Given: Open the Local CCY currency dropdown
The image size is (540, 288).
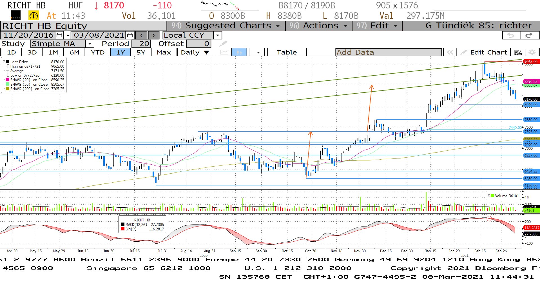Looking at the screenshot, I should point(217,35).
